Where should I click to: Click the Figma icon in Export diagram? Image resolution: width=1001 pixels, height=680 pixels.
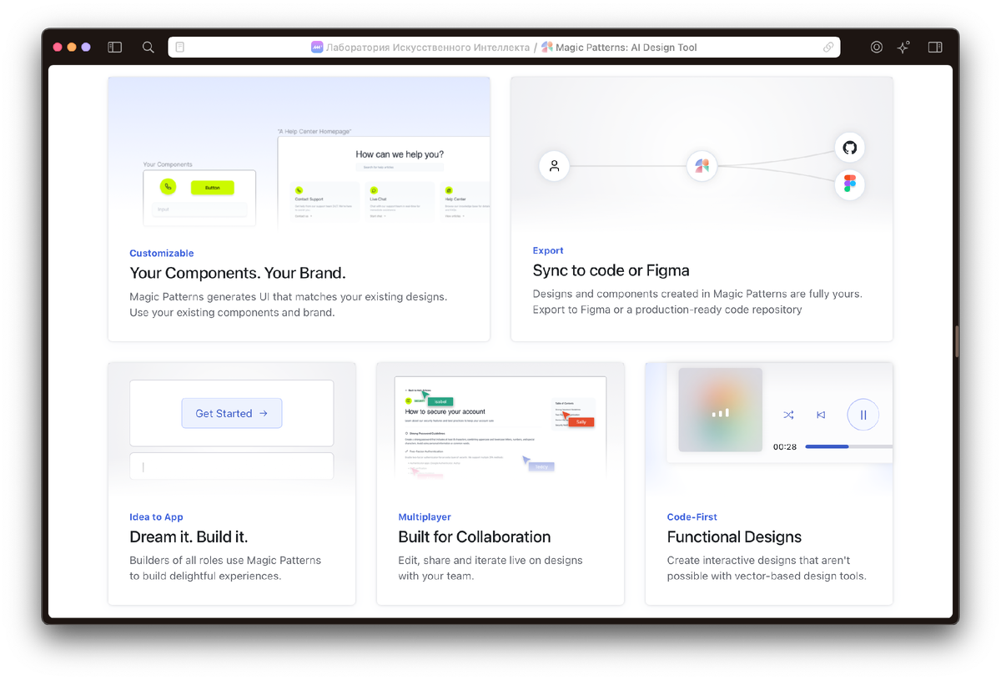tap(849, 184)
